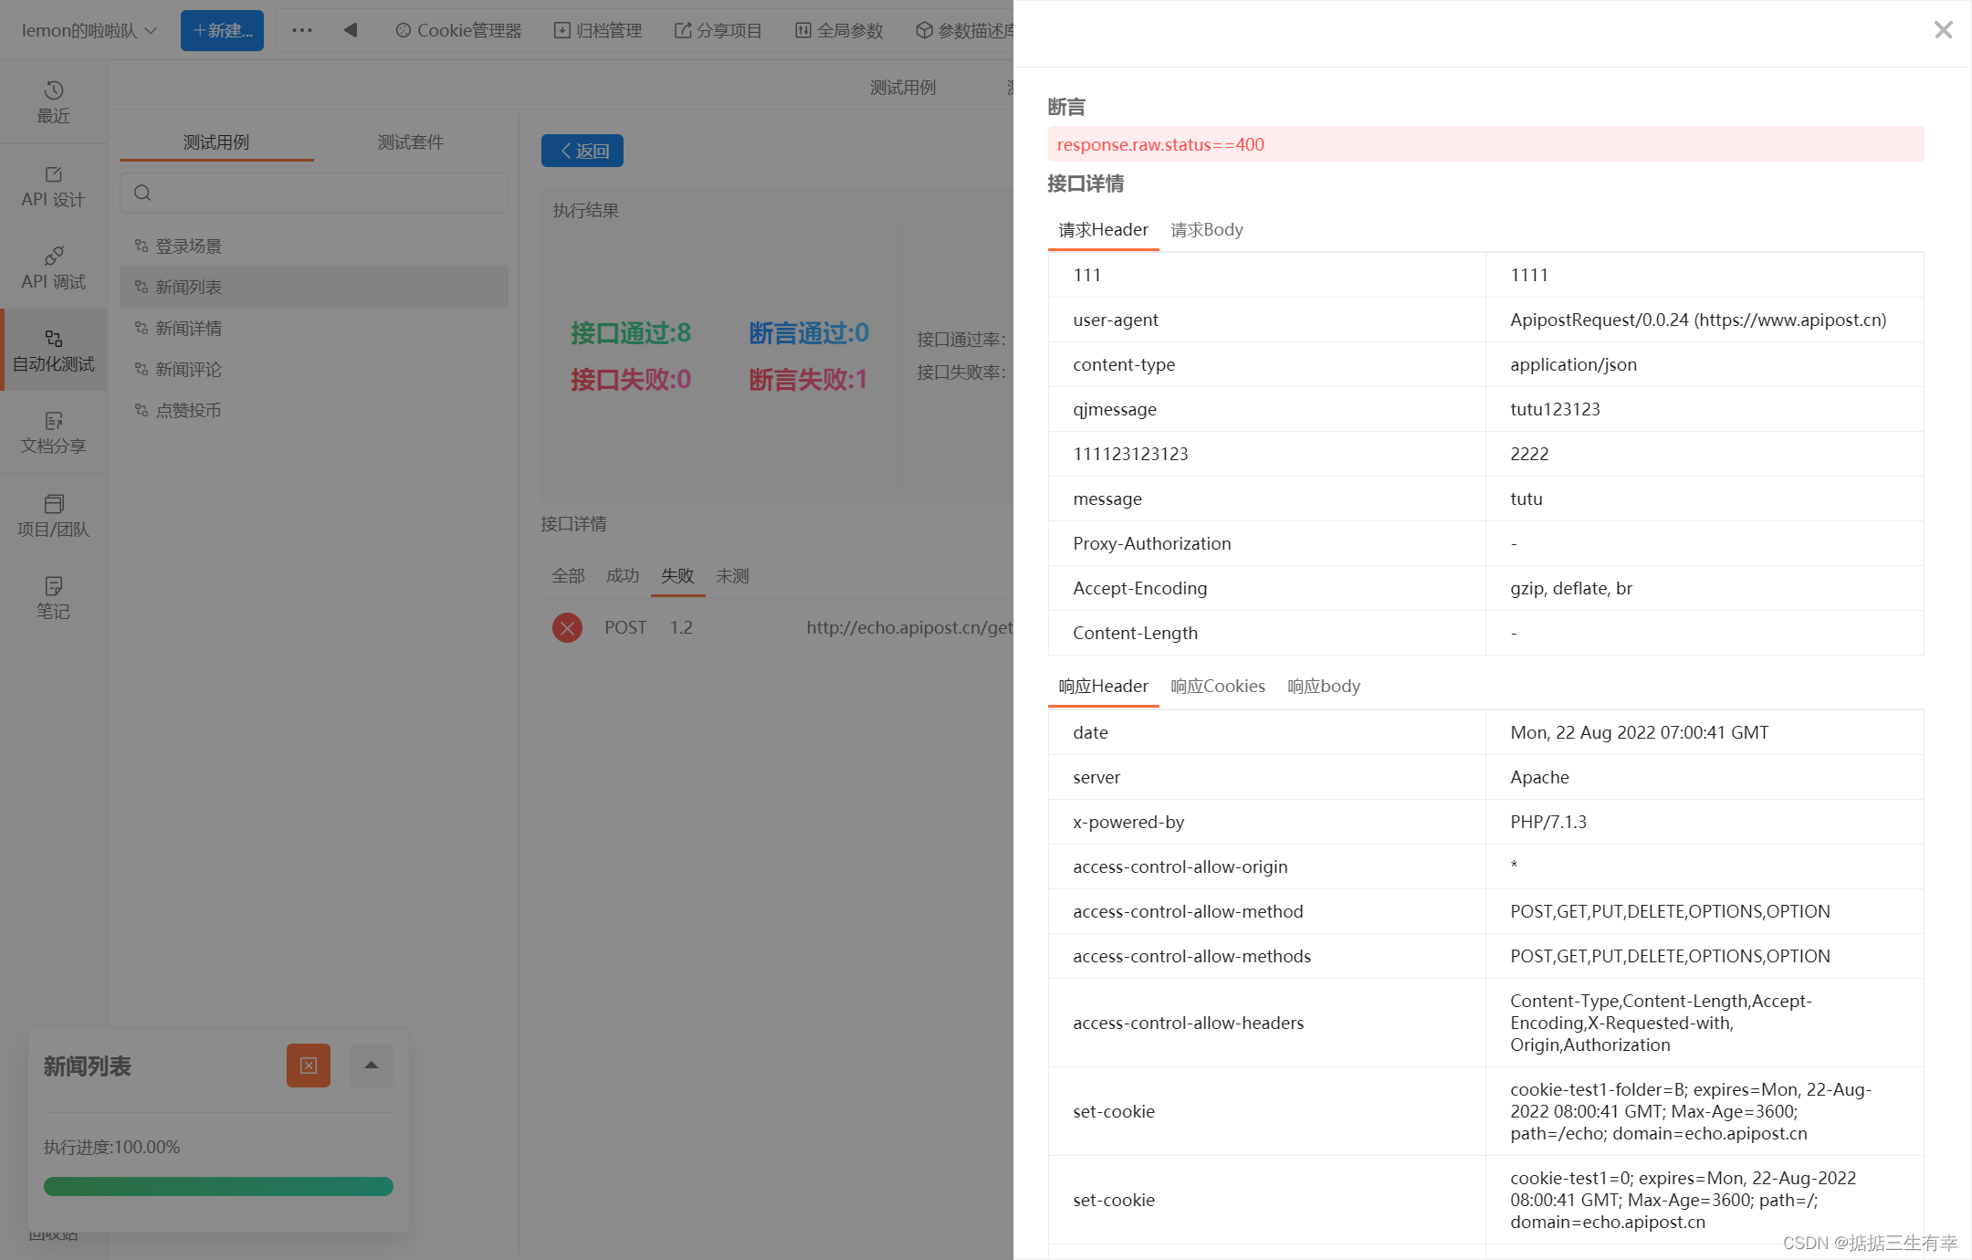Viewport: 1972px width, 1260px height.
Task: Filter results by 失败
Action: pos(677,576)
